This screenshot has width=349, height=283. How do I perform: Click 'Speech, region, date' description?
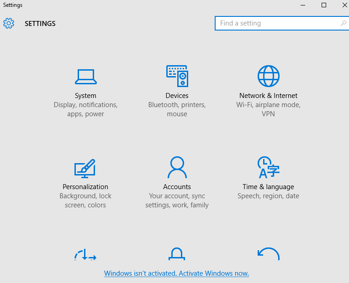(268, 196)
